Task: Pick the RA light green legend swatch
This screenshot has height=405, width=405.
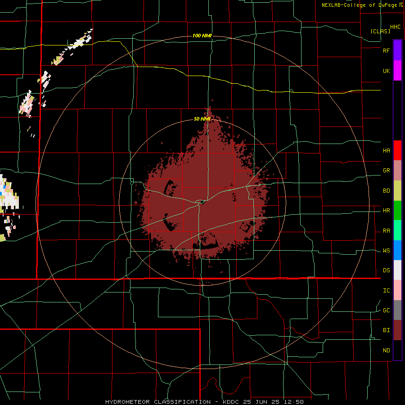Action: click(x=397, y=230)
